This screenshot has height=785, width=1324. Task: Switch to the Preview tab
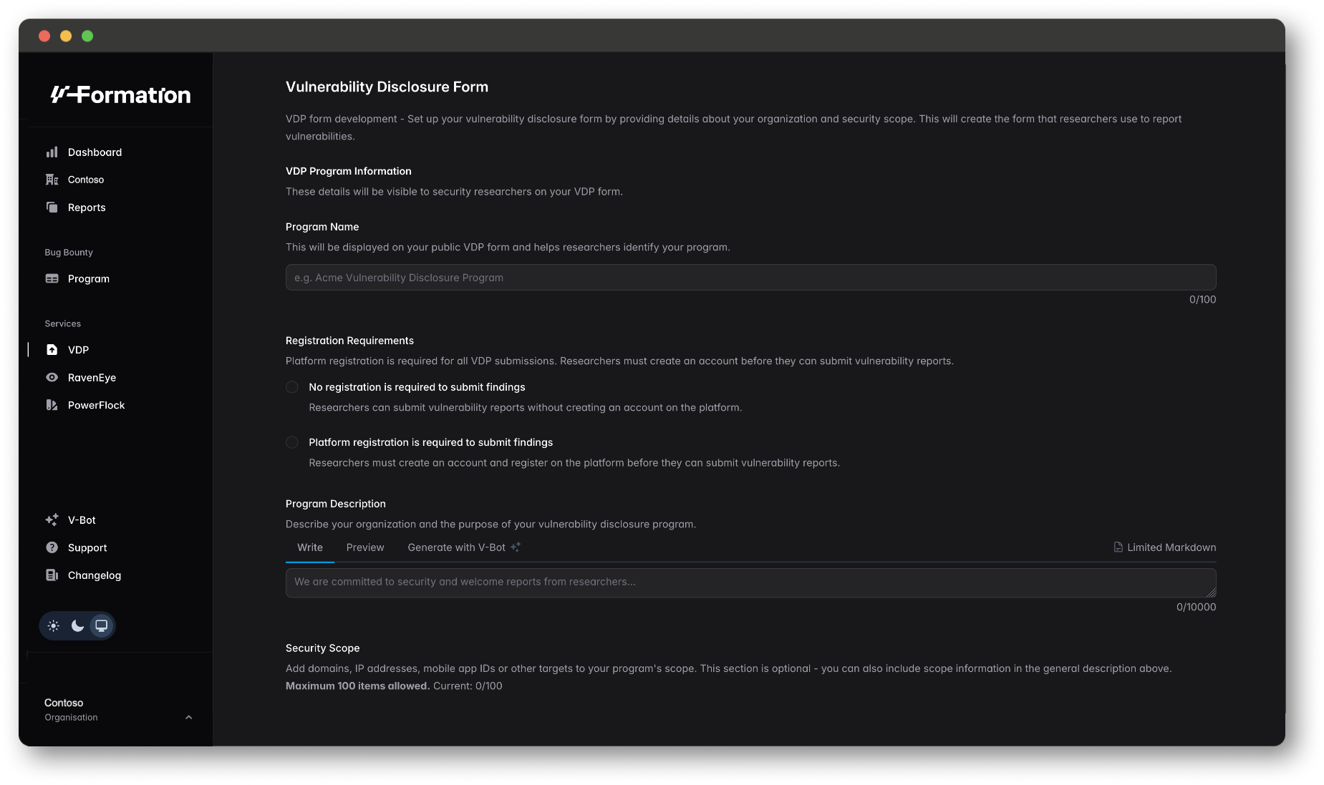click(x=365, y=547)
